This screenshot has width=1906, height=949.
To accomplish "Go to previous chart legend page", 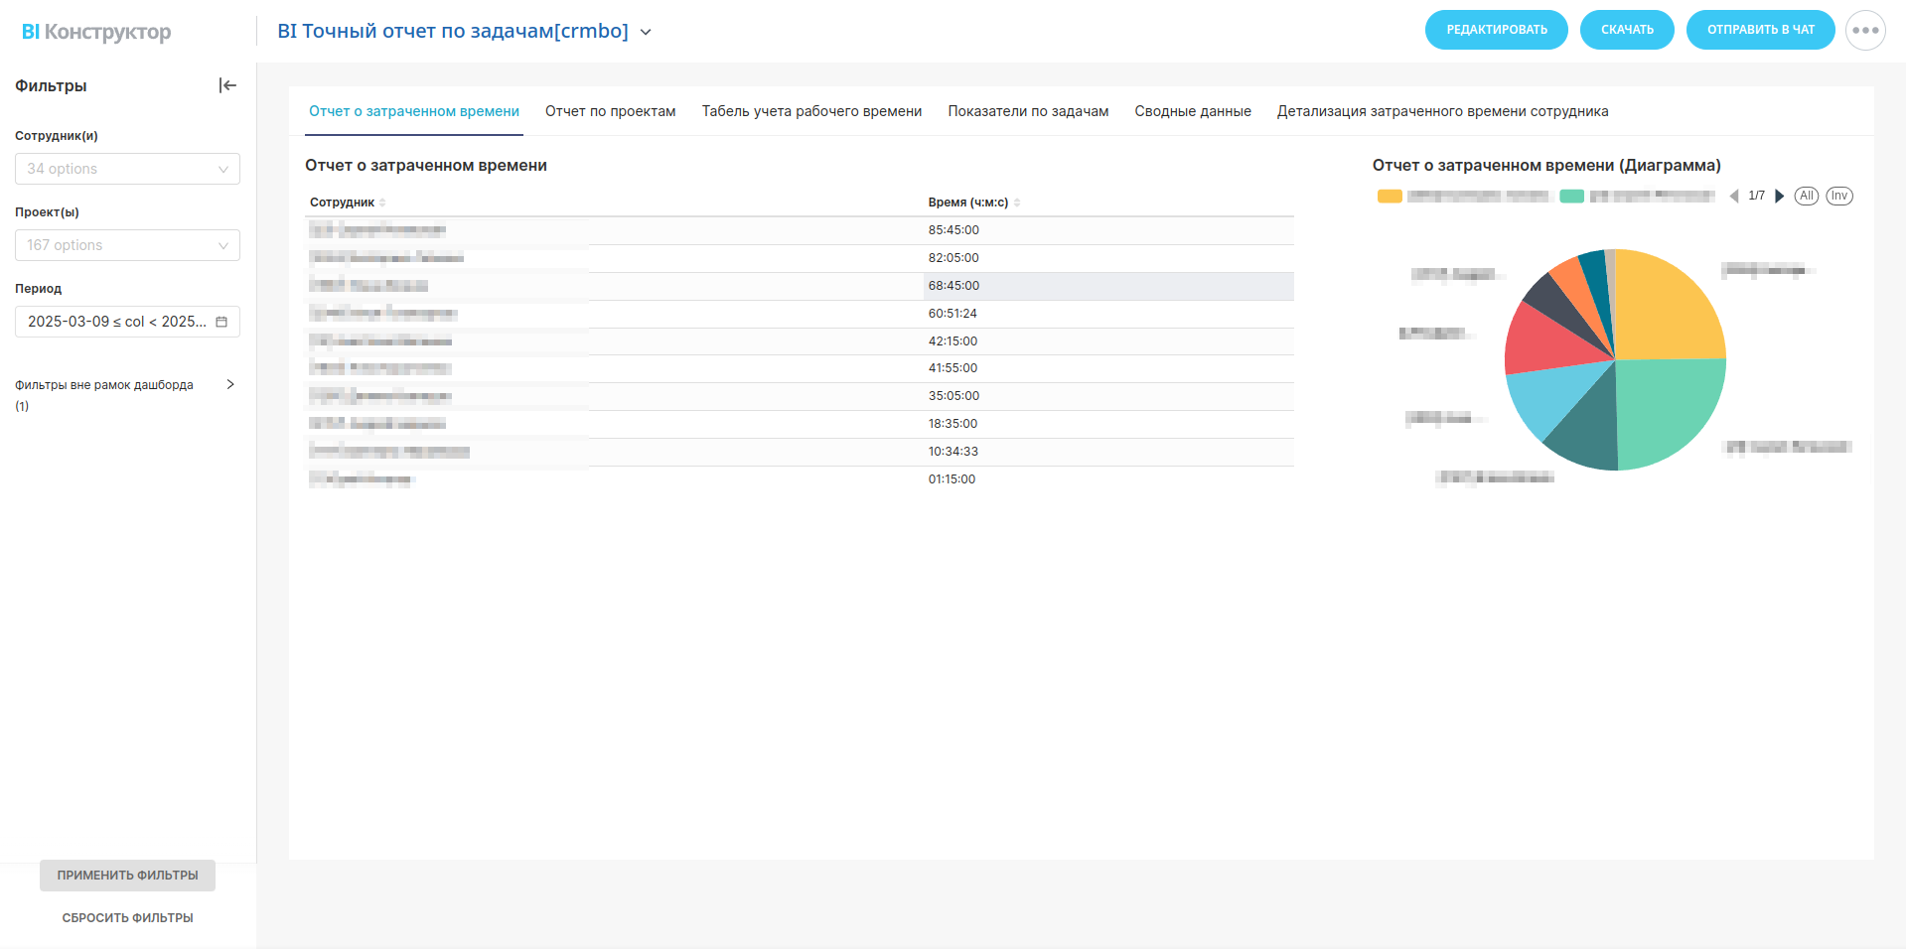I will coord(1734,196).
